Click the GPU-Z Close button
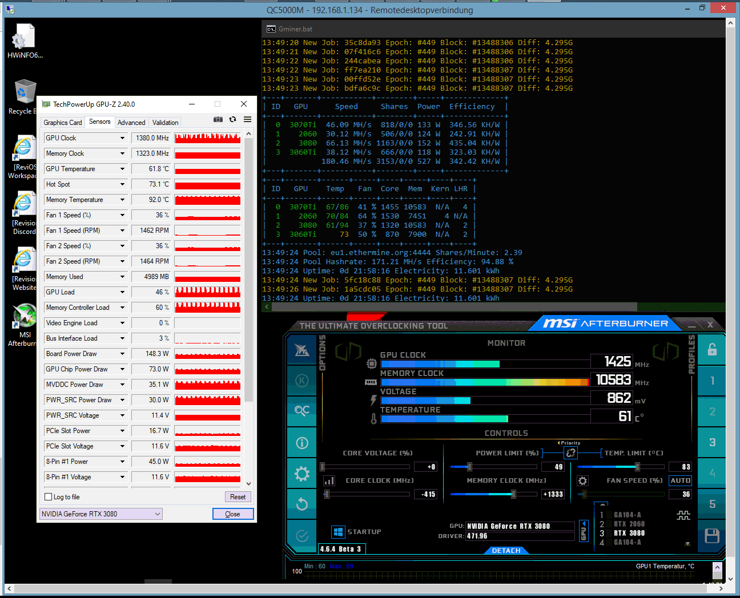The height and width of the screenshot is (598, 740). click(233, 514)
